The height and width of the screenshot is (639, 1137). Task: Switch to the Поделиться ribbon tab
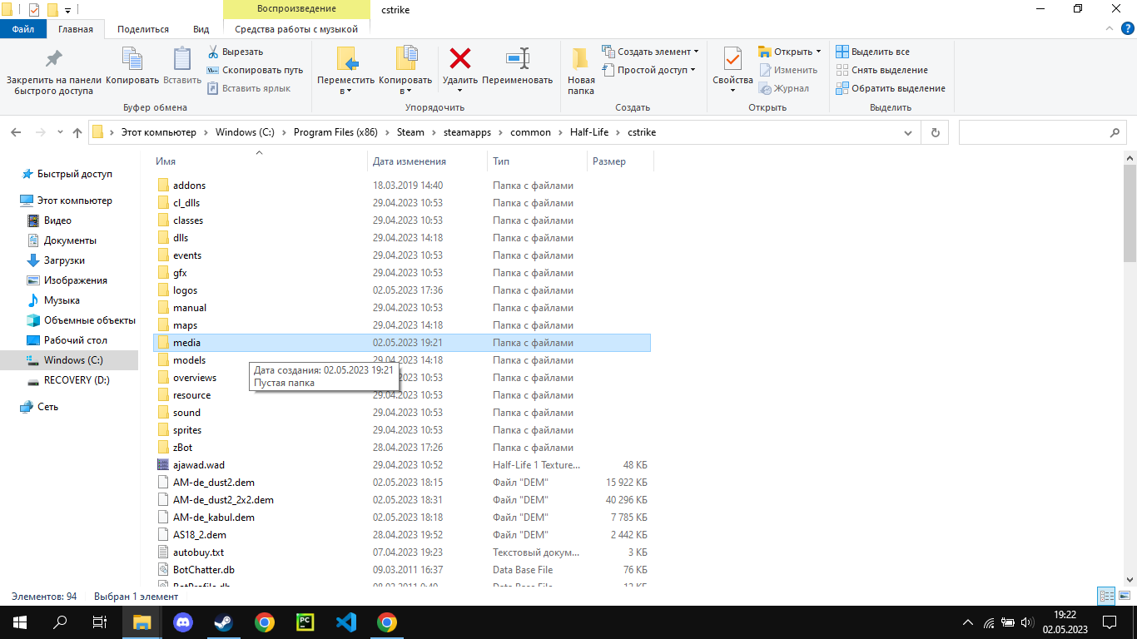tap(143, 29)
